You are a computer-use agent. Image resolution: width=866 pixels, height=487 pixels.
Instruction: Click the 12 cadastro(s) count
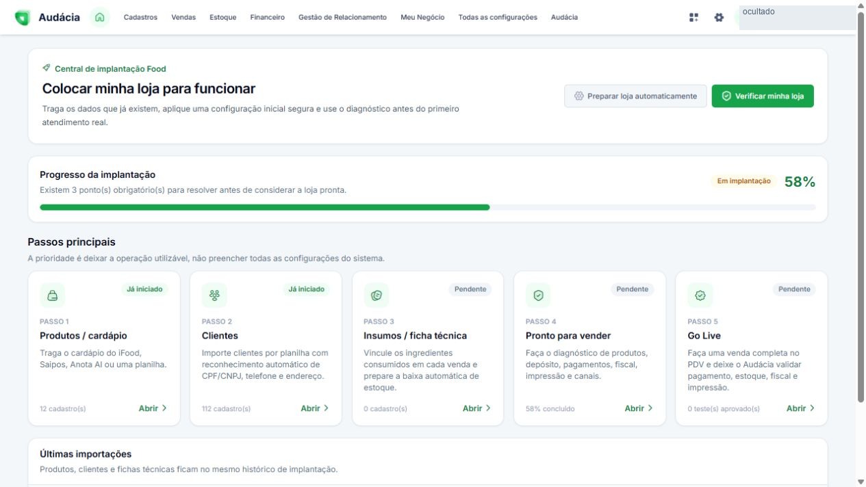click(63, 409)
